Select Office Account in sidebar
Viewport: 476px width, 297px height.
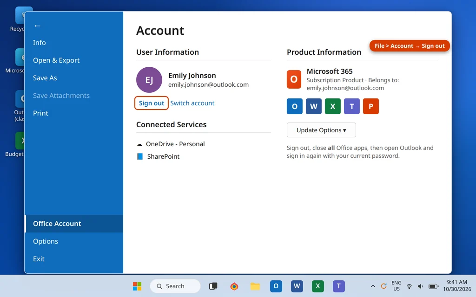click(x=74, y=224)
